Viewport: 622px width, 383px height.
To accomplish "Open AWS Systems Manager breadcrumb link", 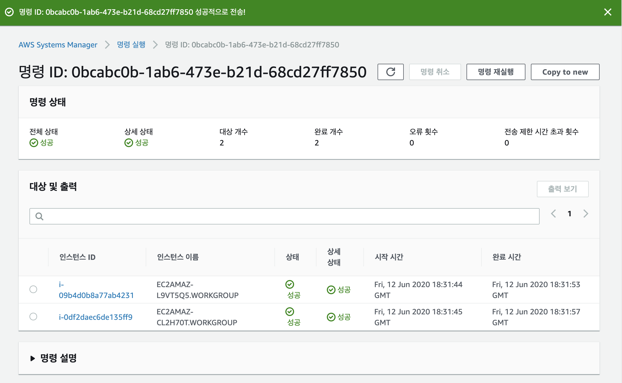I will pos(58,45).
